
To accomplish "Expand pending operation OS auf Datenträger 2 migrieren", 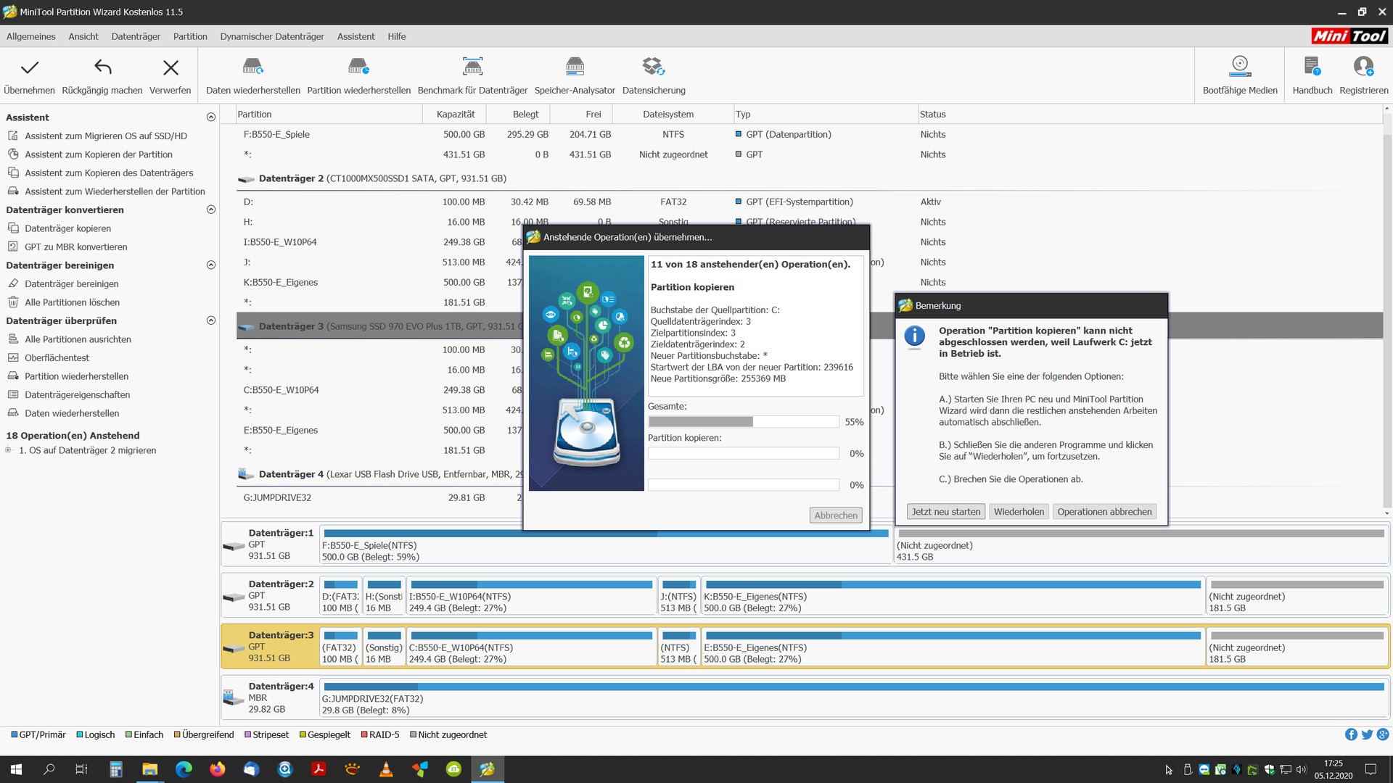I will coord(9,450).
